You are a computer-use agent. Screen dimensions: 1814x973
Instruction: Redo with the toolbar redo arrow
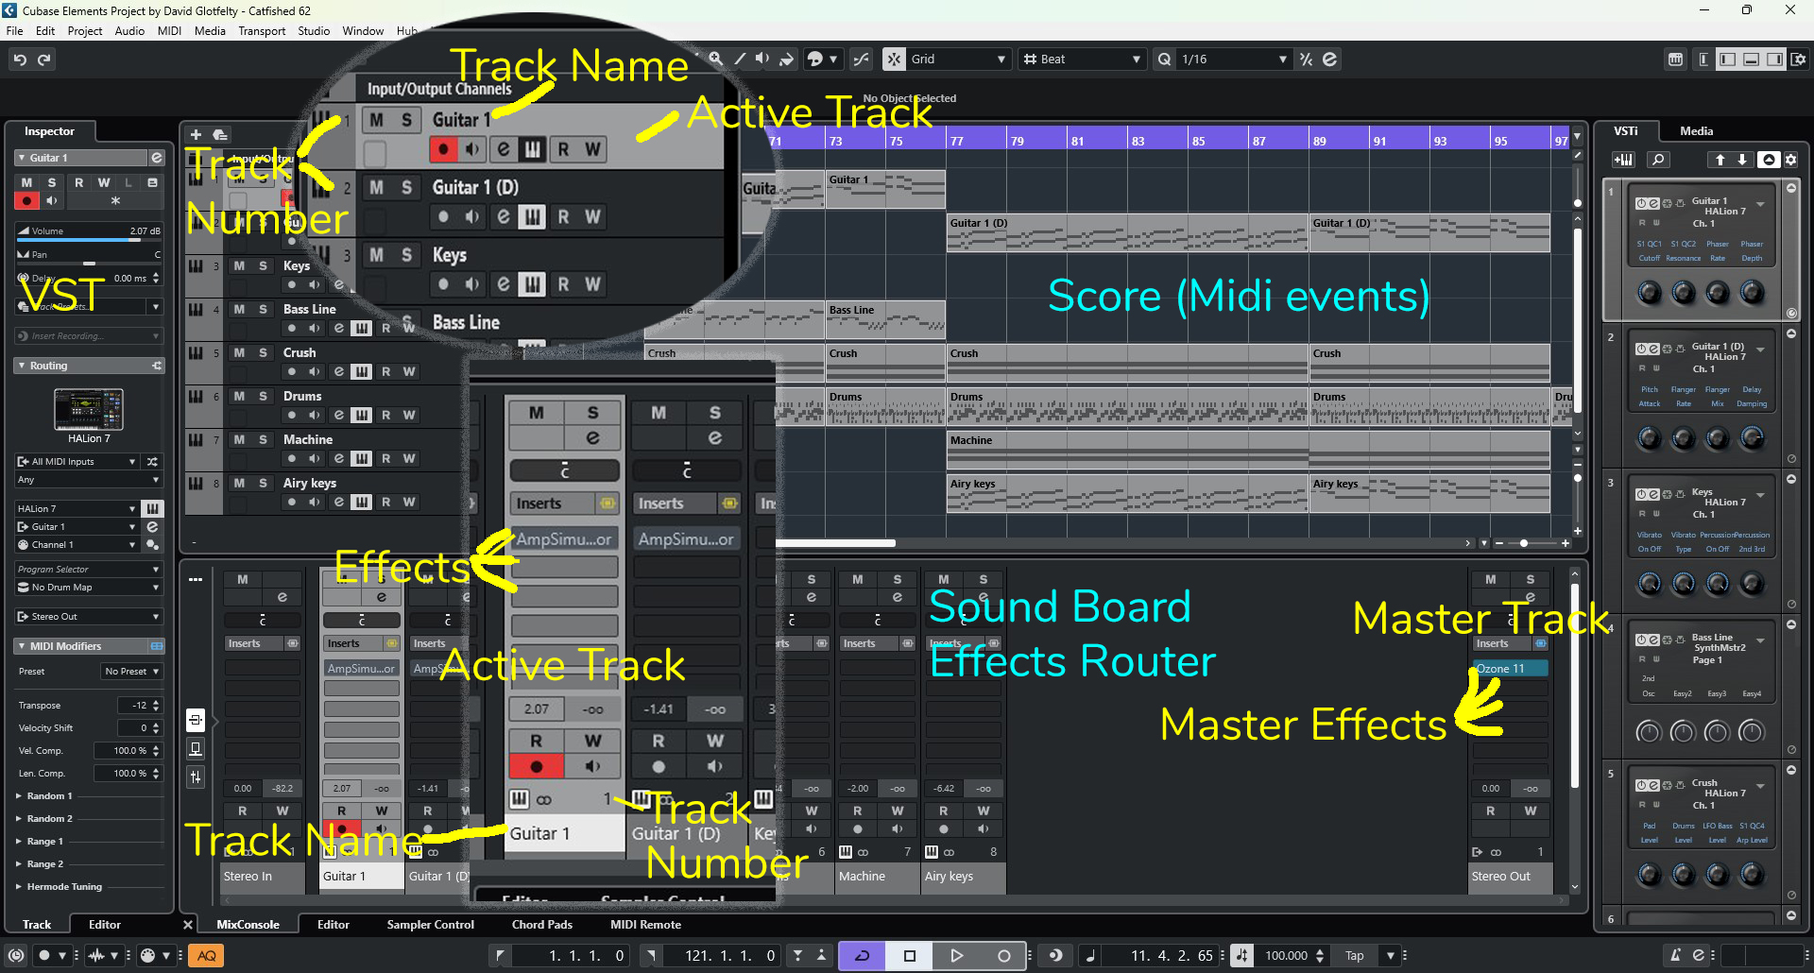pyautogui.click(x=44, y=60)
